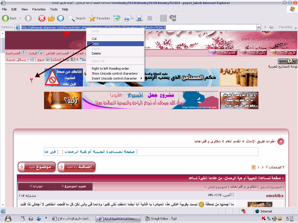Open the الصفحات pages dropdown arrow
This screenshot has width=298, height=223.
pyautogui.click(x=267, y=167)
